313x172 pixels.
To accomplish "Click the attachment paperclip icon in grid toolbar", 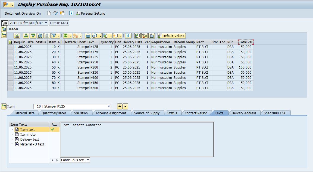I will tap(152, 36).
